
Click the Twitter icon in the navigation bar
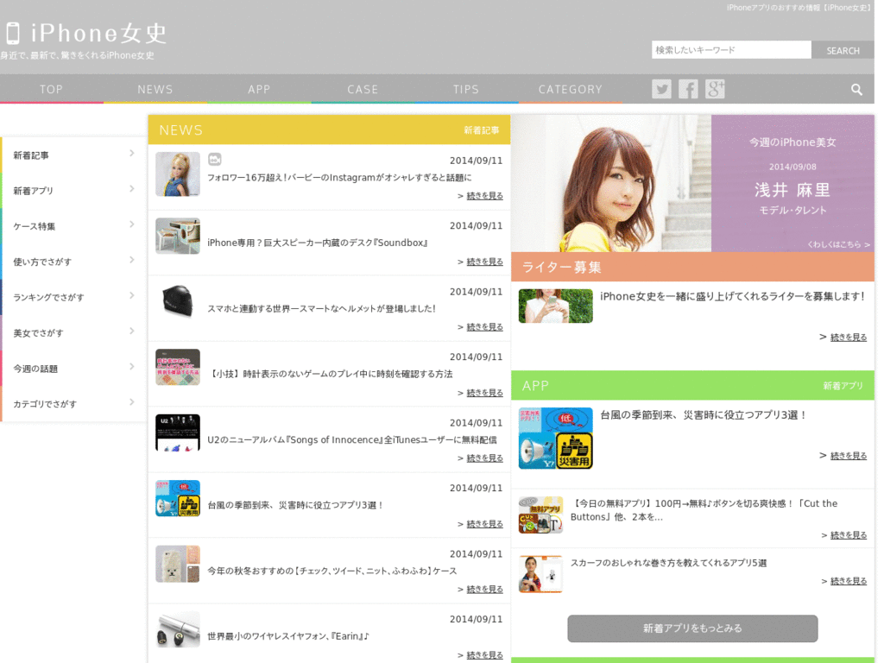coord(661,89)
